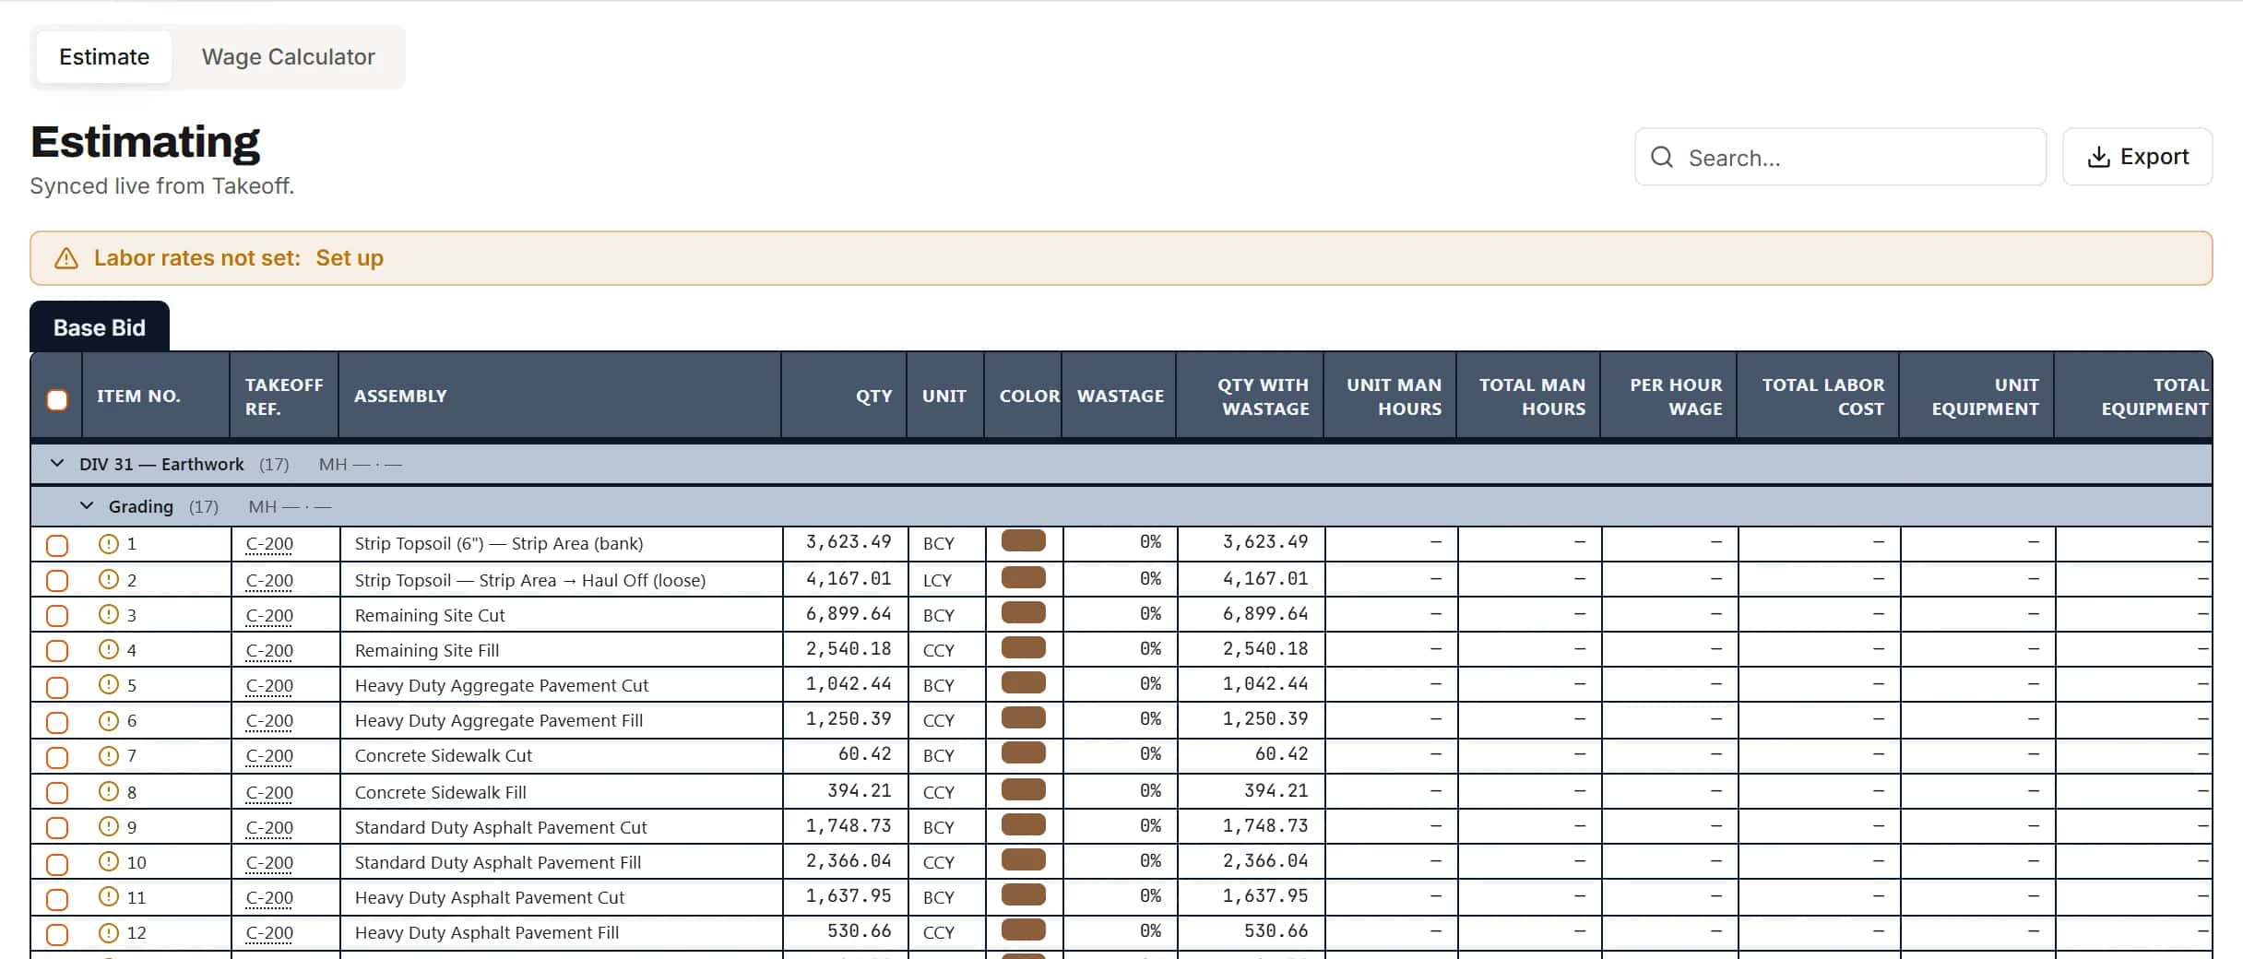This screenshot has height=959, width=2243.
Task: Click quantity 2,366.04 for Standard Duty Asphalt Fill
Action: 849,861
